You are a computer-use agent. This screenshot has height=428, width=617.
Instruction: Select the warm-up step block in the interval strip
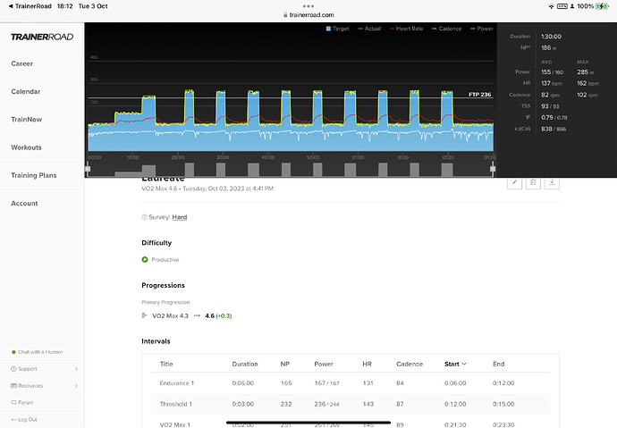pyautogui.click(x=128, y=173)
